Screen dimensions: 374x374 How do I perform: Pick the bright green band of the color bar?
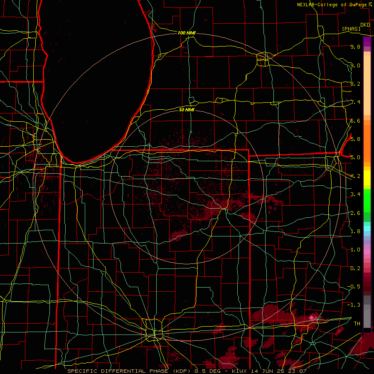[x=367, y=201]
